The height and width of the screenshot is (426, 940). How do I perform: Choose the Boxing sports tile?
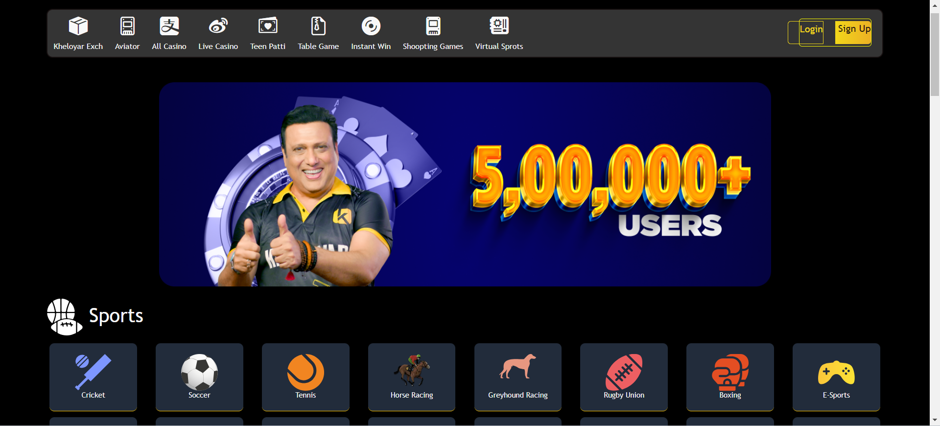click(730, 377)
